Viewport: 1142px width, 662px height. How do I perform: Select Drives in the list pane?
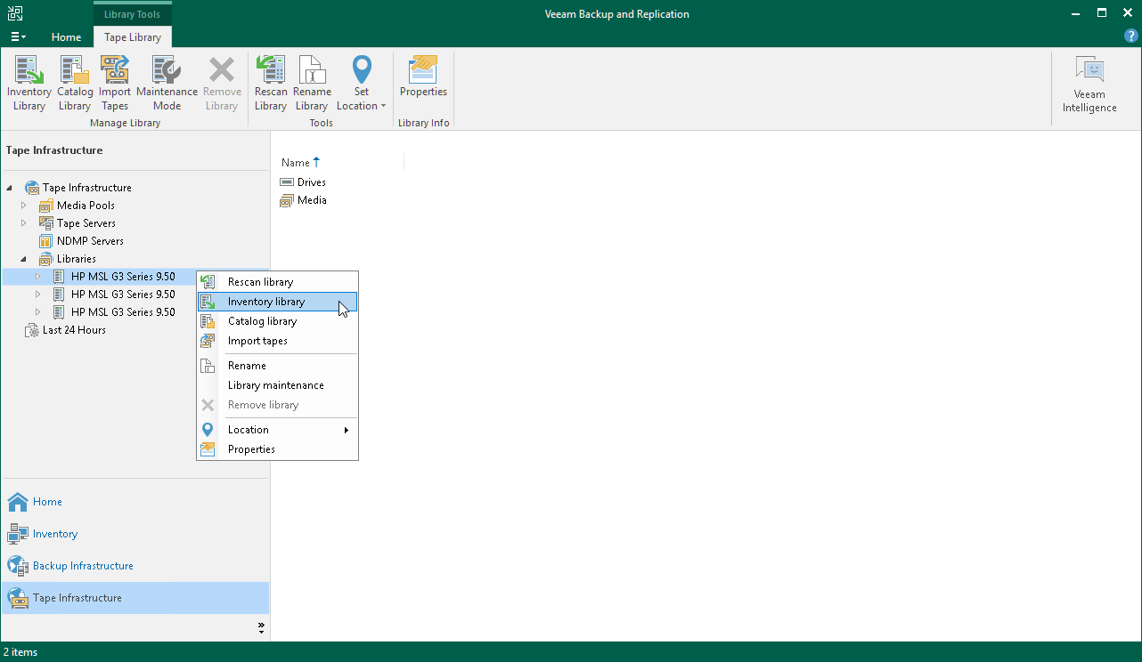pyautogui.click(x=312, y=182)
